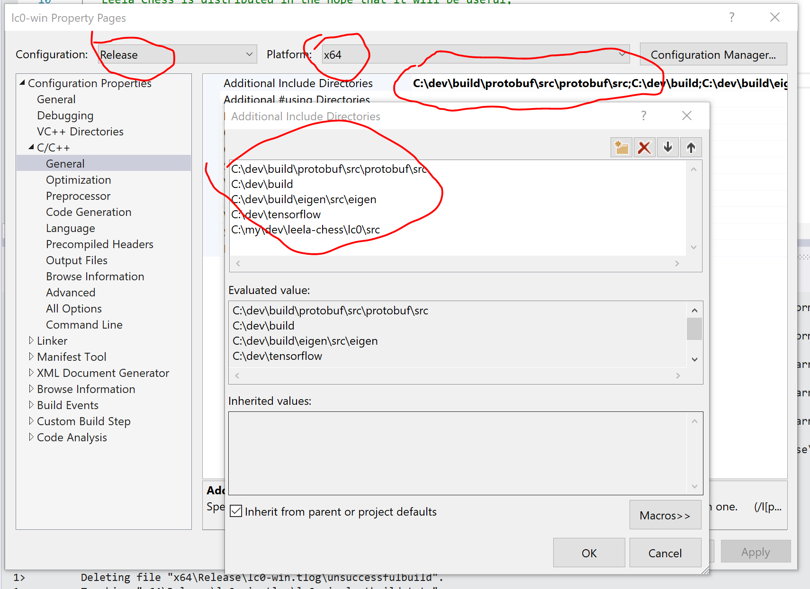The width and height of the screenshot is (810, 589).
Task: Click the Macros>> button
Action: [x=665, y=515]
